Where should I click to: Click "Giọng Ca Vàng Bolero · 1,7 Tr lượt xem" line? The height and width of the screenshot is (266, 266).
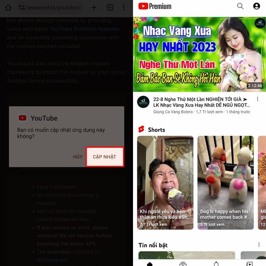201,112
